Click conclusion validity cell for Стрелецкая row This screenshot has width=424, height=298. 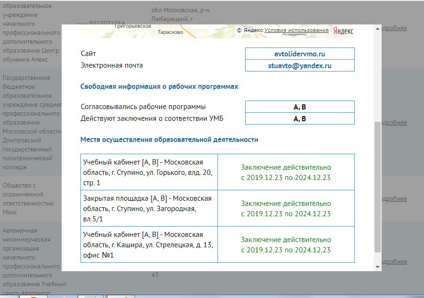coord(286,244)
